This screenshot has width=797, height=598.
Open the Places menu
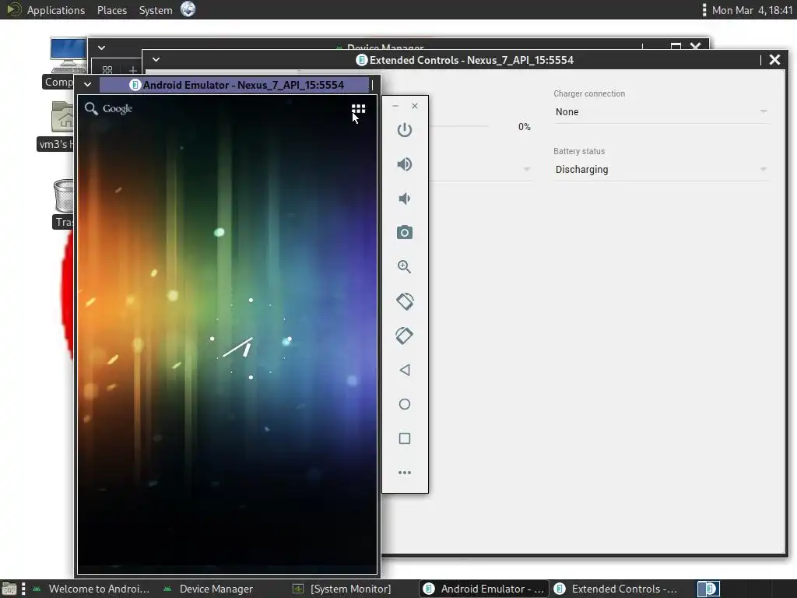coord(112,10)
